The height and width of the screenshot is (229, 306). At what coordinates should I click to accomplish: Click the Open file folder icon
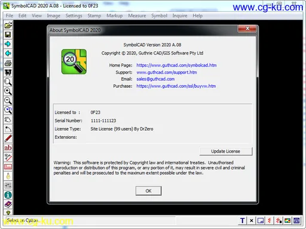[x=8, y=25]
